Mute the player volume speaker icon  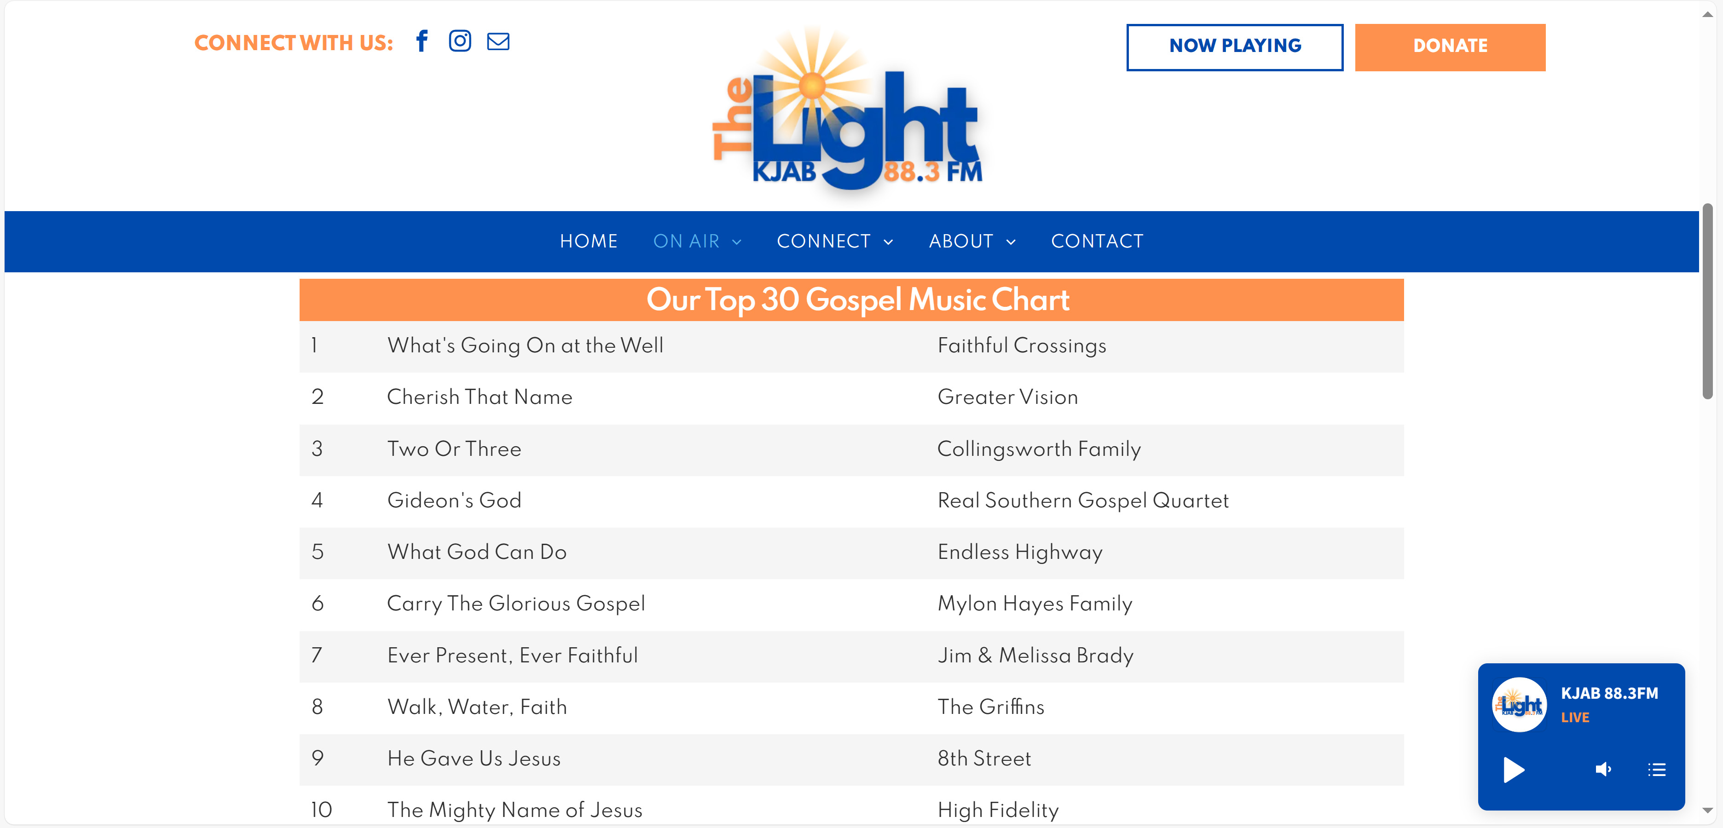pyautogui.click(x=1602, y=769)
